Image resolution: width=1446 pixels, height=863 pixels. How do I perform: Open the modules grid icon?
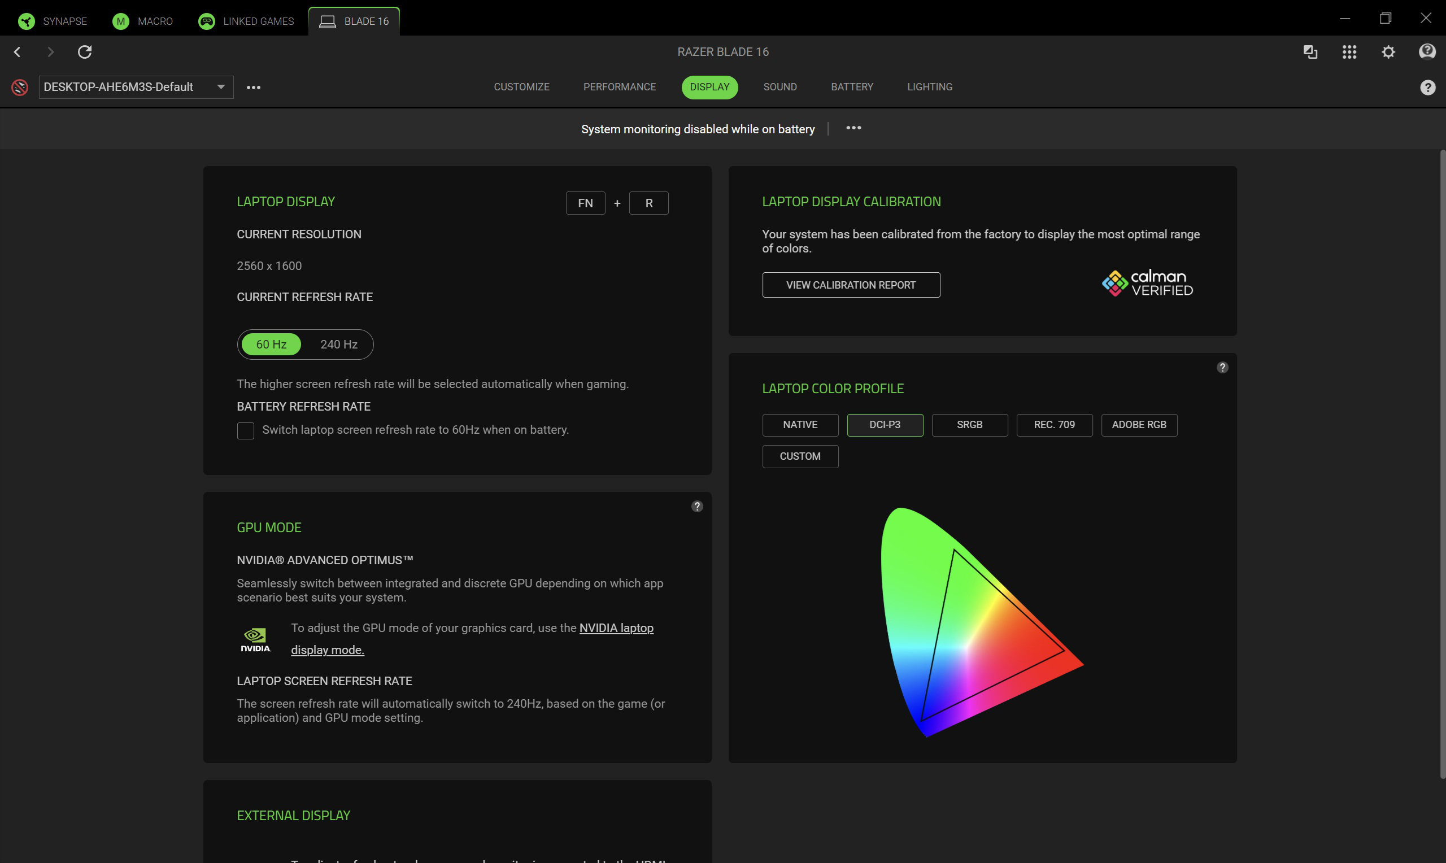pos(1349,52)
